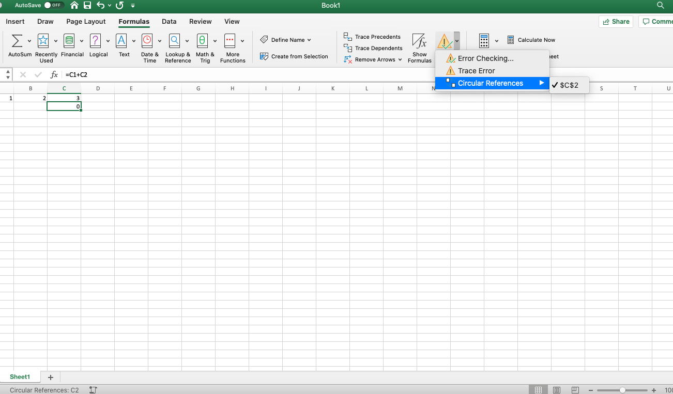This screenshot has height=394, width=673.
Task: Expand the AutoSum dropdown arrow
Action: click(29, 41)
